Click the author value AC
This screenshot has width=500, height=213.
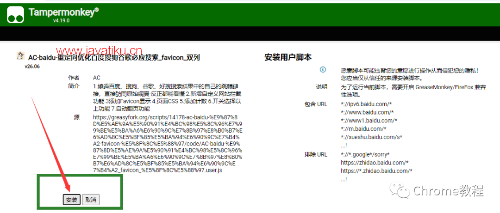click(x=97, y=78)
